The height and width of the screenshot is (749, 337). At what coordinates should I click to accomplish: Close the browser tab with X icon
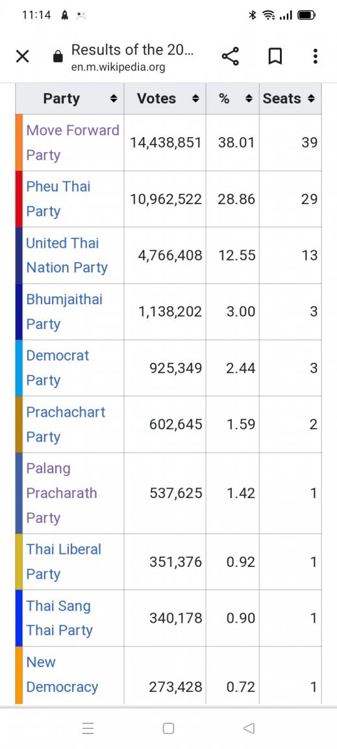23,57
